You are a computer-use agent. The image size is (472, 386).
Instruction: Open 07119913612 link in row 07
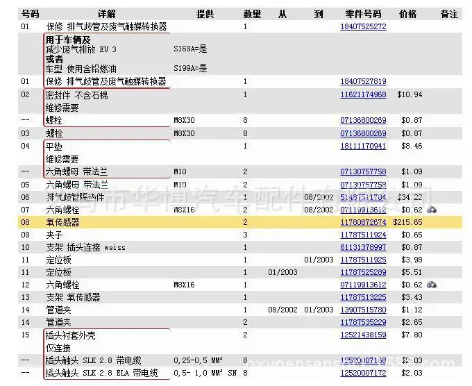pos(363,210)
